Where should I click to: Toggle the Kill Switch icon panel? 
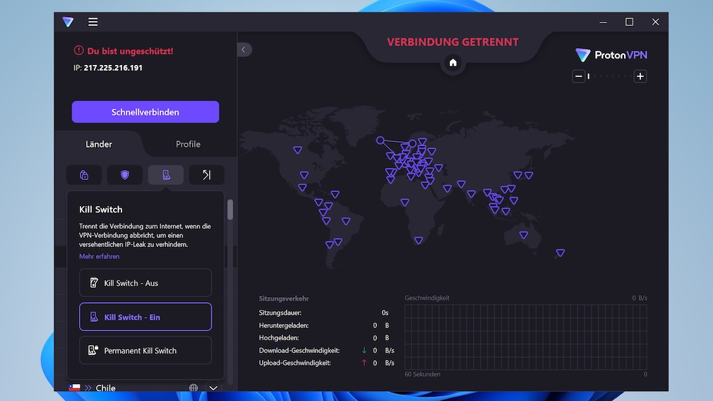click(x=166, y=175)
